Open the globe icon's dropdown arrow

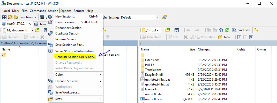[169, 18]
